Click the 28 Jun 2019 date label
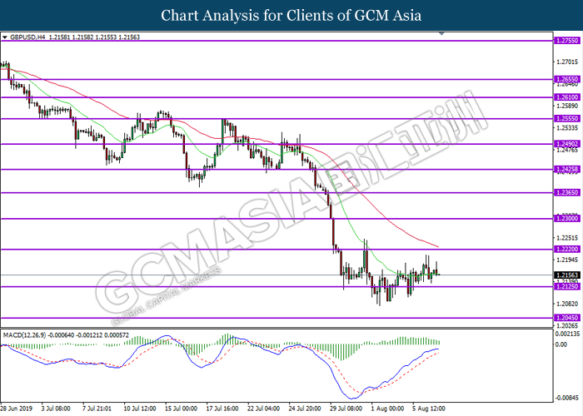Screen dimensions: 583x416 coord(17,409)
